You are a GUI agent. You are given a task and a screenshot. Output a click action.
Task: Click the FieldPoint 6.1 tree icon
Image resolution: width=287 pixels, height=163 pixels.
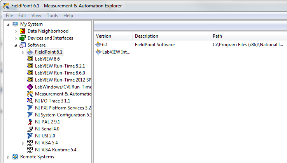pyautogui.click(x=30, y=52)
